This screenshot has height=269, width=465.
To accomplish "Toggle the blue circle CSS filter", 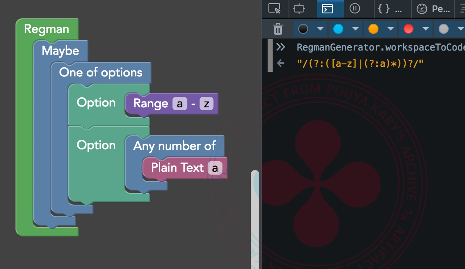I will [338, 29].
